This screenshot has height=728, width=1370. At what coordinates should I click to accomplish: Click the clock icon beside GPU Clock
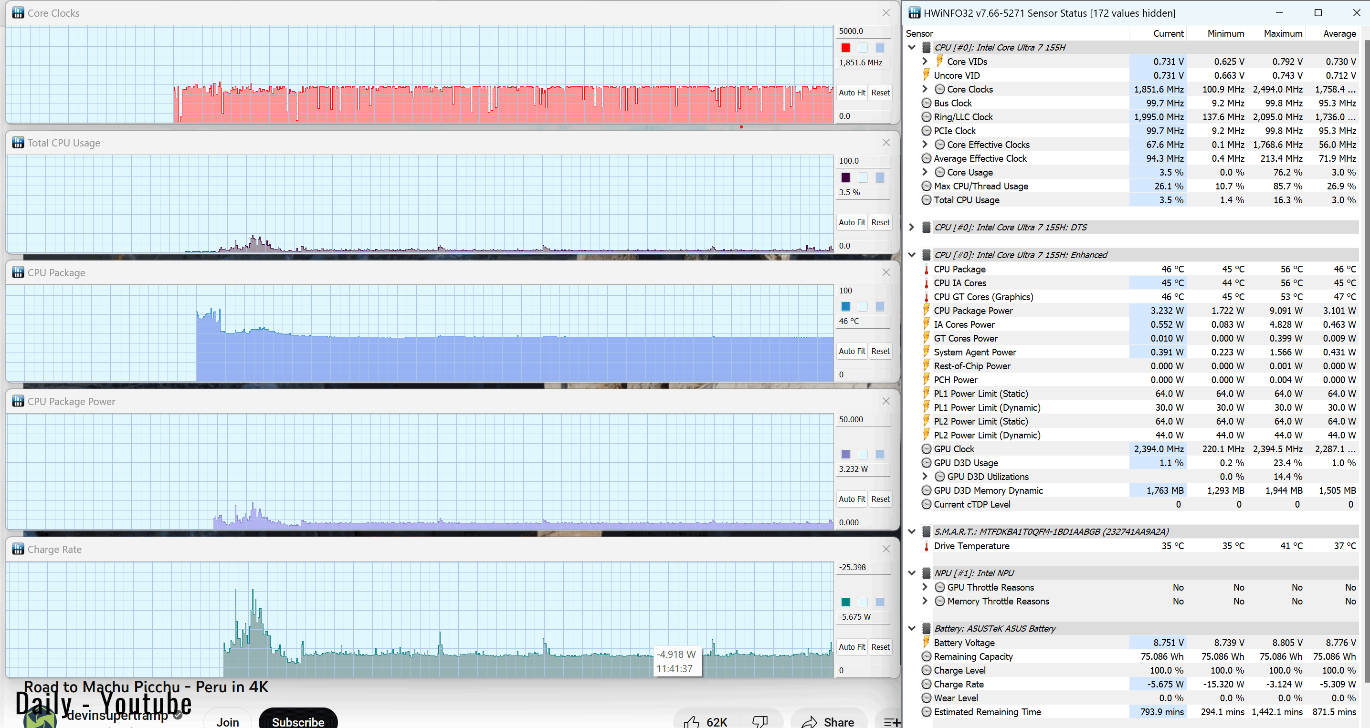click(927, 448)
